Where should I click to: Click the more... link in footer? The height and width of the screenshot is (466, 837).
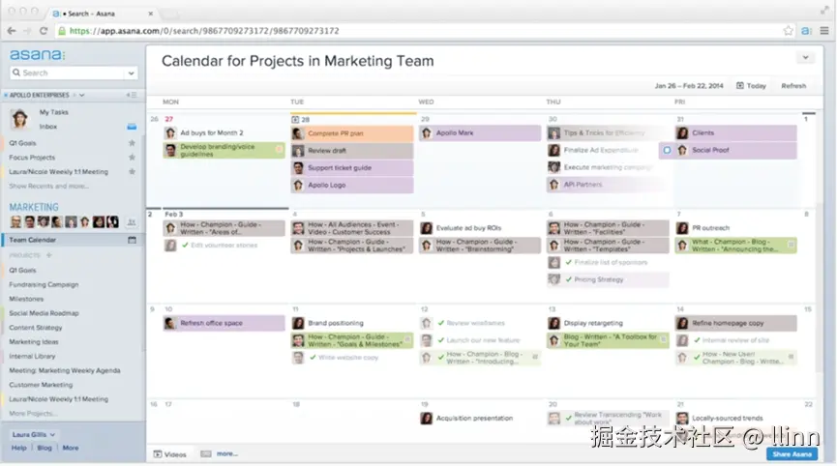tap(227, 453)
